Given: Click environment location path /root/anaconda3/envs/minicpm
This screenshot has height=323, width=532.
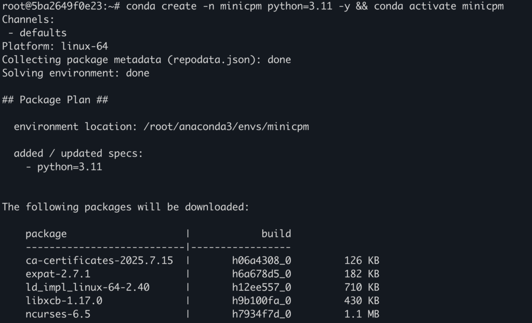Looking at the screenshot, I should tap(227, 127).
